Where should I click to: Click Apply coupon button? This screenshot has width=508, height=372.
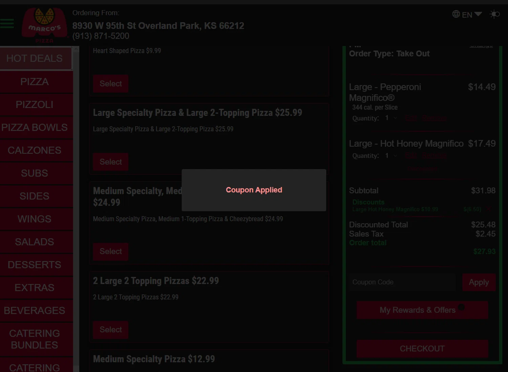[x=479, y=282]
